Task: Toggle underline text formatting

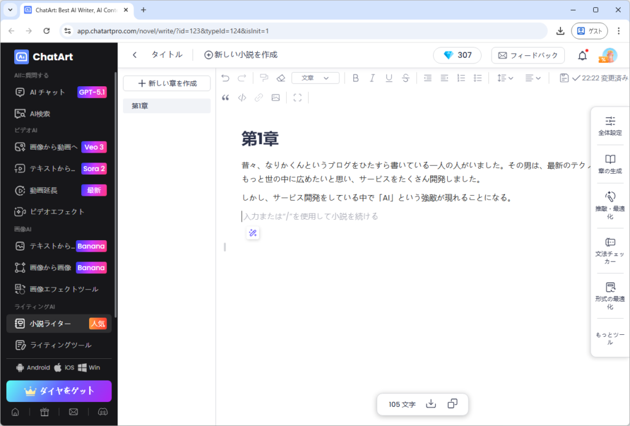Action: 389,78
